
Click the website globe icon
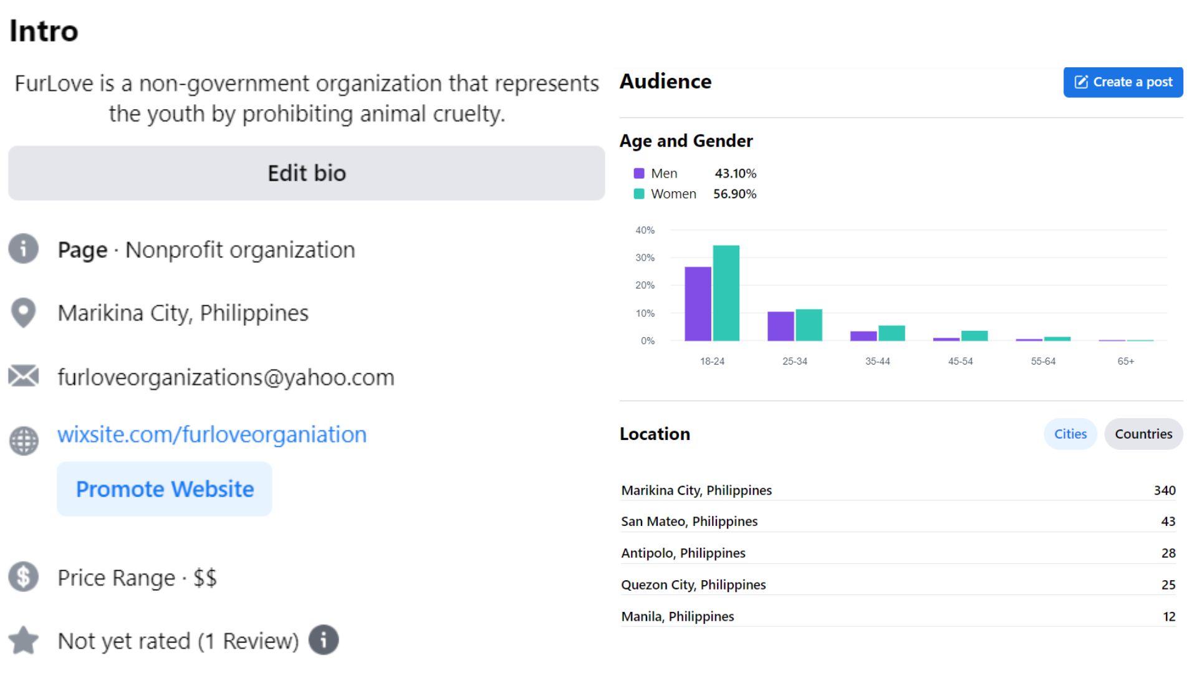coord(24,441)
